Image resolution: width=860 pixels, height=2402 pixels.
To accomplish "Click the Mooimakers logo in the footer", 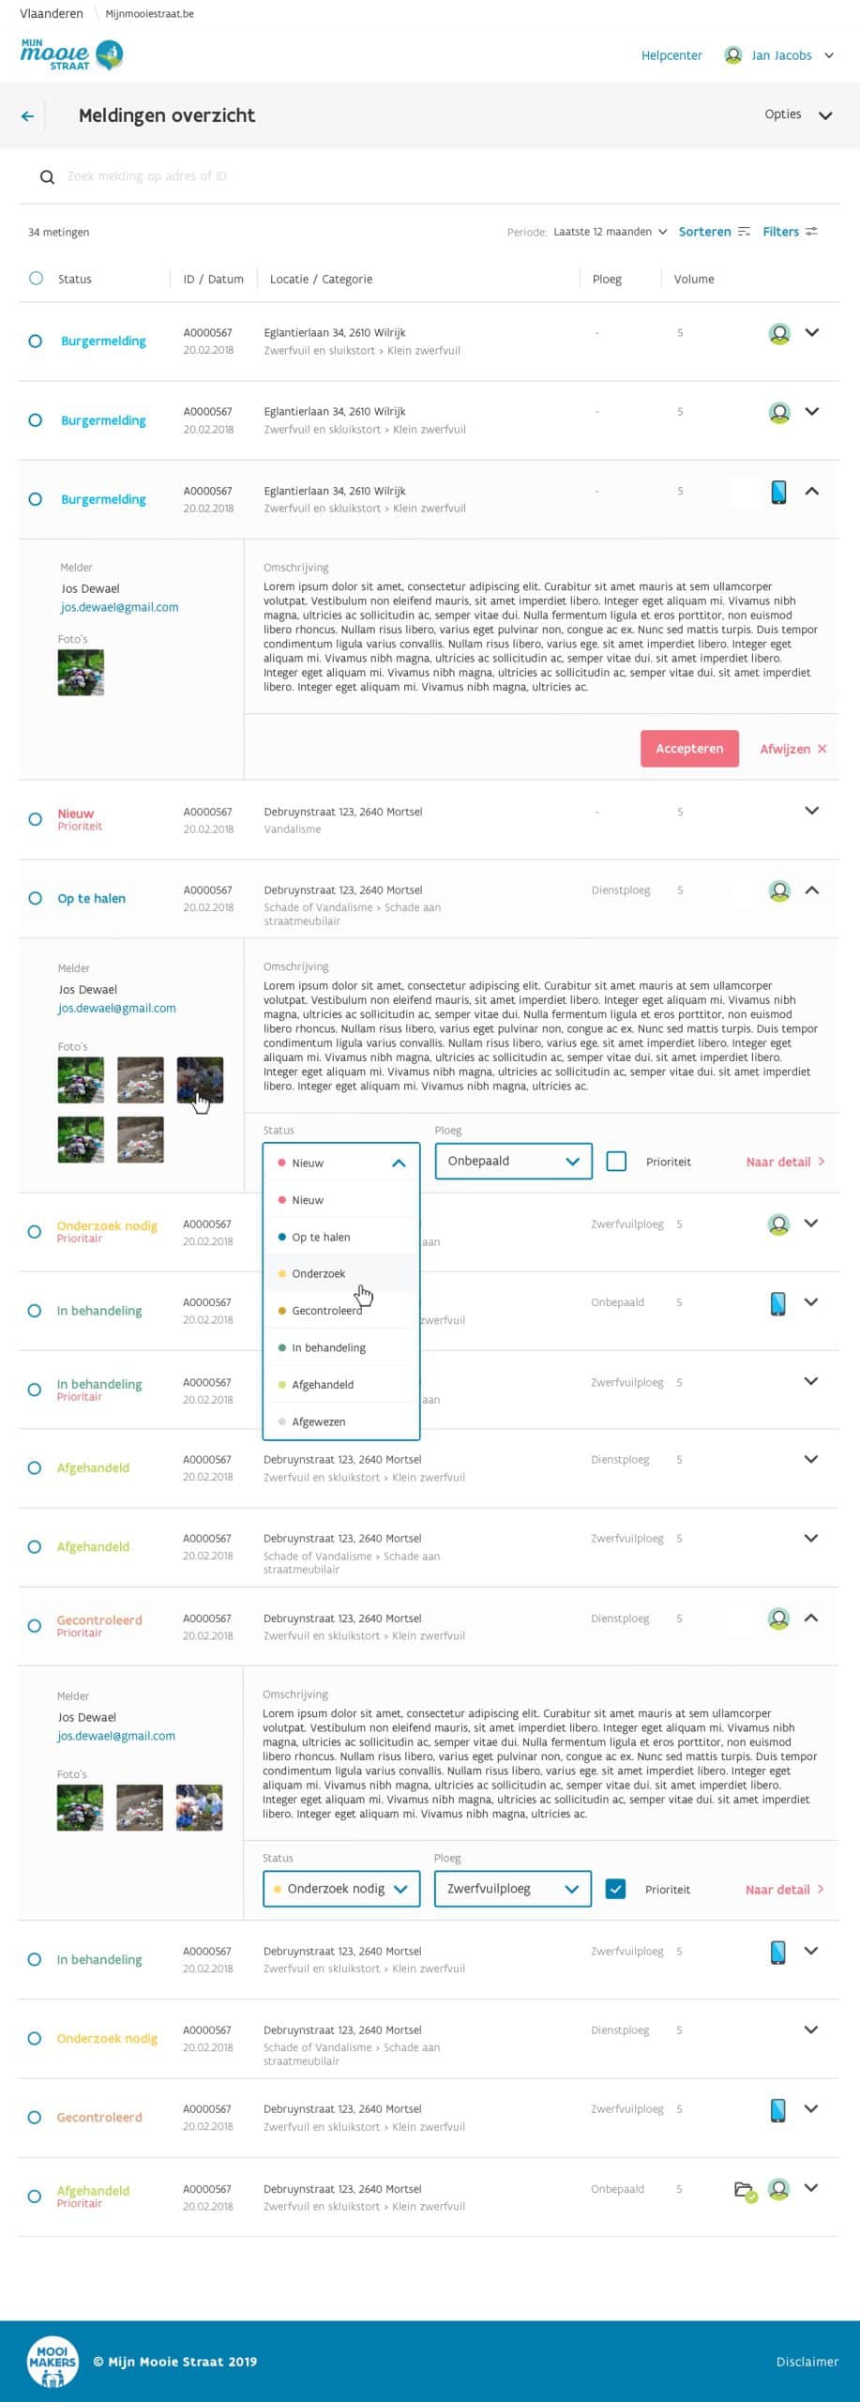I will pyautogui.click(x=52, y=2361).
